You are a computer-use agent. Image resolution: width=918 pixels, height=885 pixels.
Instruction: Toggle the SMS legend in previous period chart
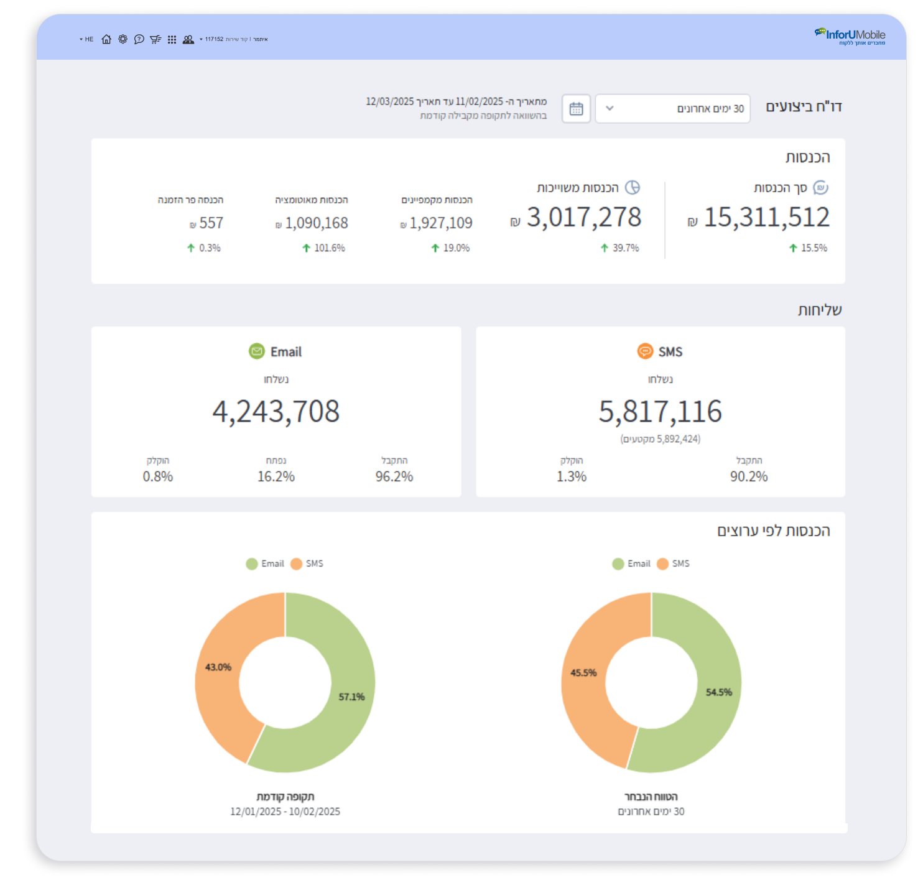point(307,563)
